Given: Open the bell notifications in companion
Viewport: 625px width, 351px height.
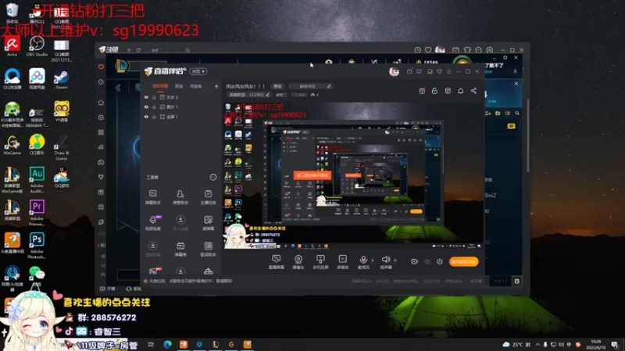Looking at the screenshot, I should [x=460, y=91].
